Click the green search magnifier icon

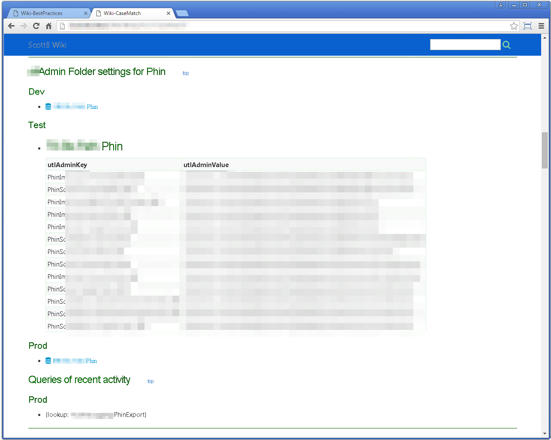tap(506, 45)
